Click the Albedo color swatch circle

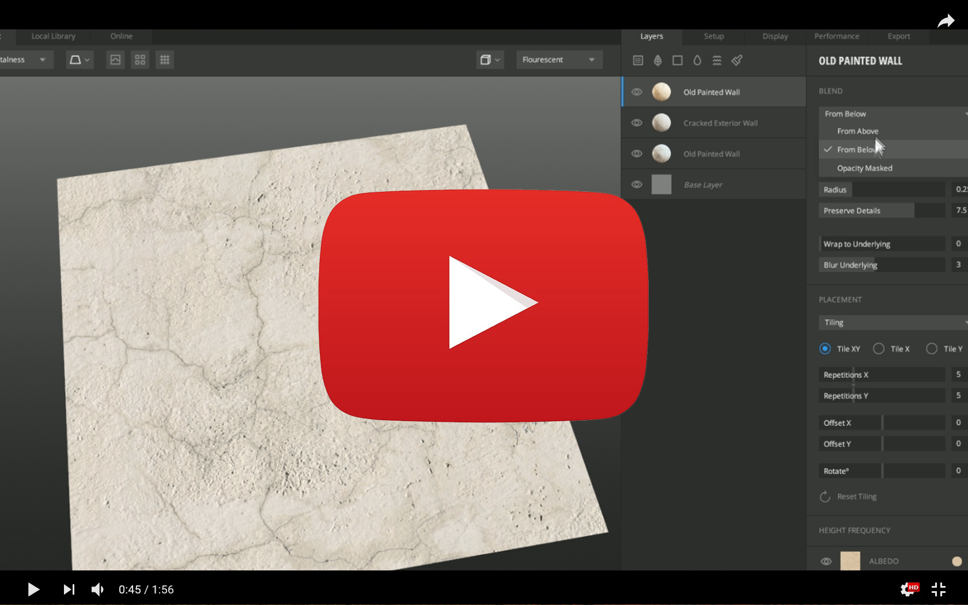(x=957, y=561)
